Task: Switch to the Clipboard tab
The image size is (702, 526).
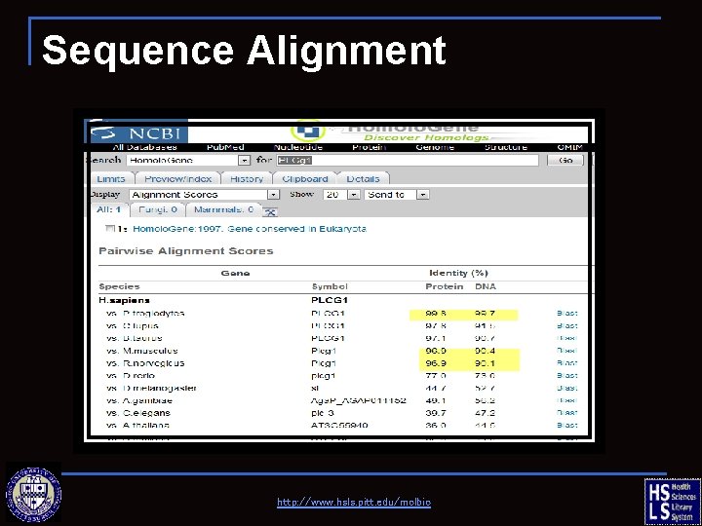Action: (x=305, y=179)
